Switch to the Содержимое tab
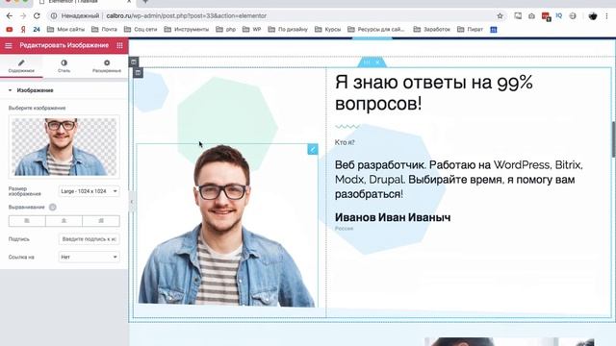616x346 pixels. point(21,66)
